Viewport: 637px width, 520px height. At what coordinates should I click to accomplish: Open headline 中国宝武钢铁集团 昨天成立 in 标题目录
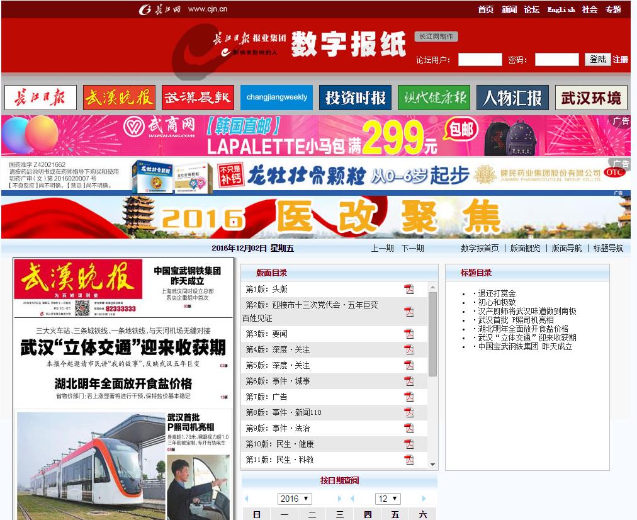pos(526,346)
